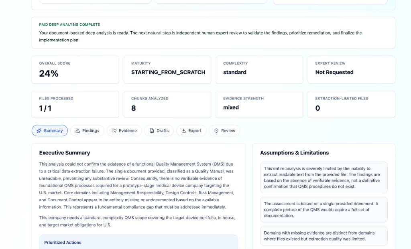Open the Findings tab
Screen dimensions: 411x249
point(87,131)
